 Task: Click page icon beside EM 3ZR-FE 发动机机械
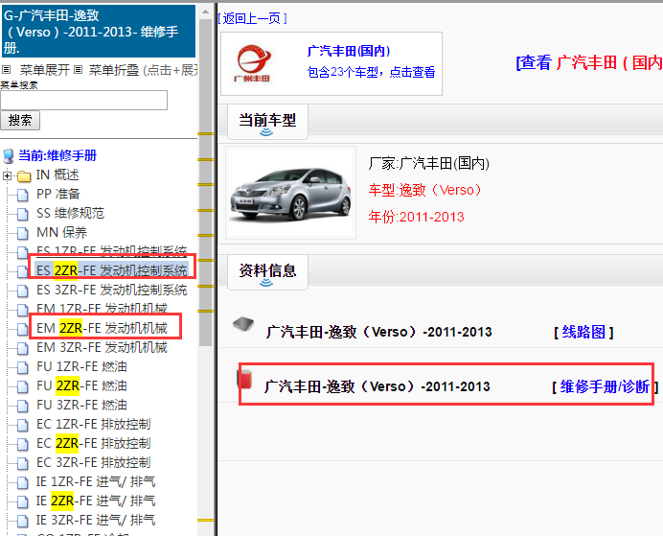click(x=23, y=348)
